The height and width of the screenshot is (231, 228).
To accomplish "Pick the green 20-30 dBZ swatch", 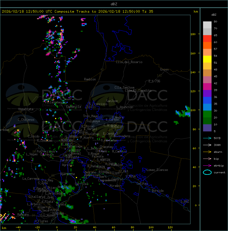I will coord(207,114).
